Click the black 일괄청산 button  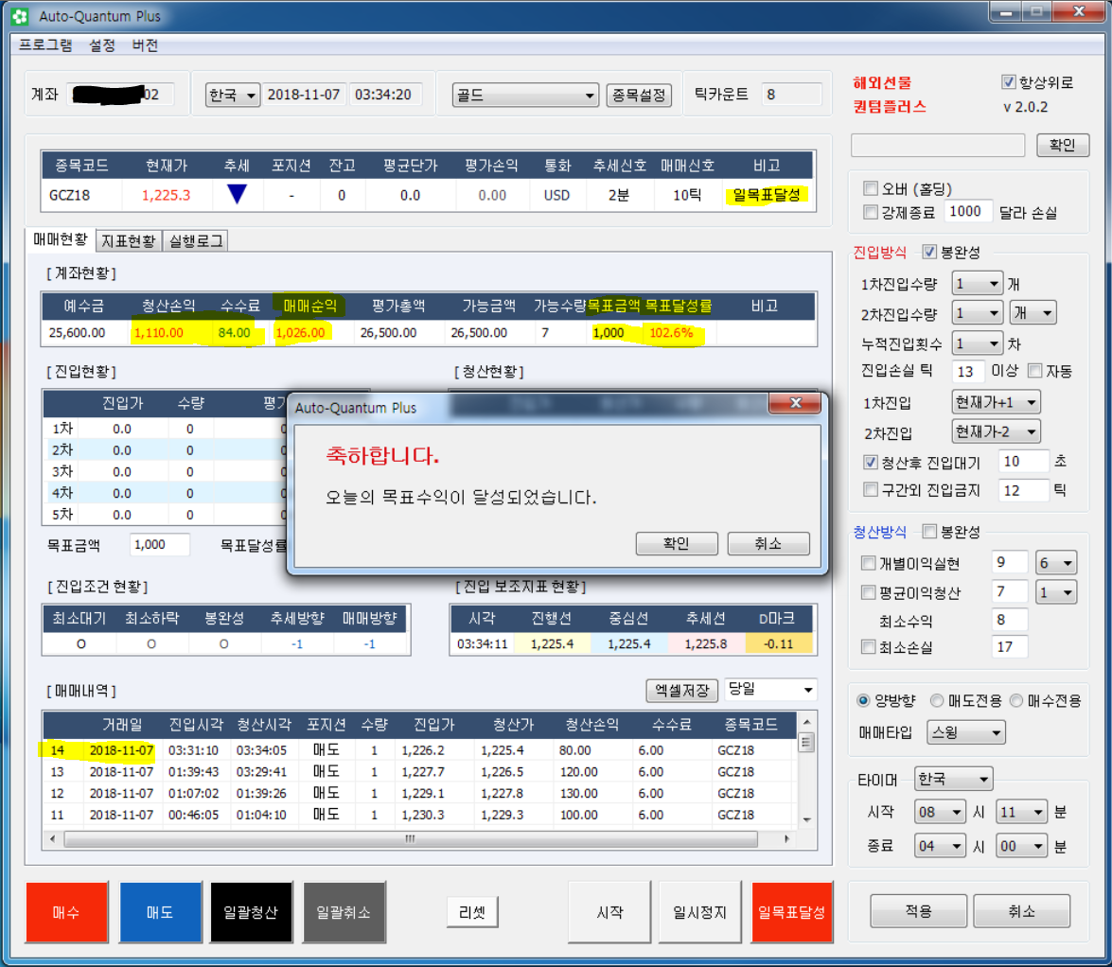click(251, 913)
